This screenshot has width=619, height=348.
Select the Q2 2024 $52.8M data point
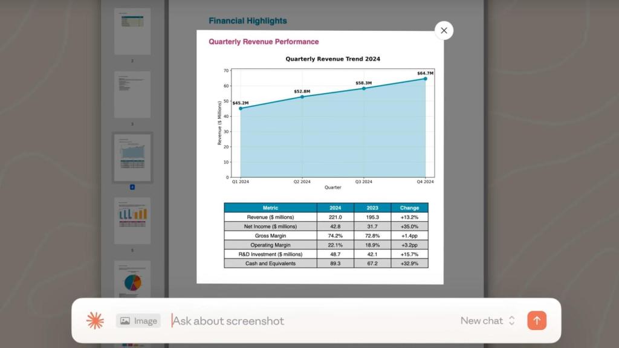(x=302, y=97)
